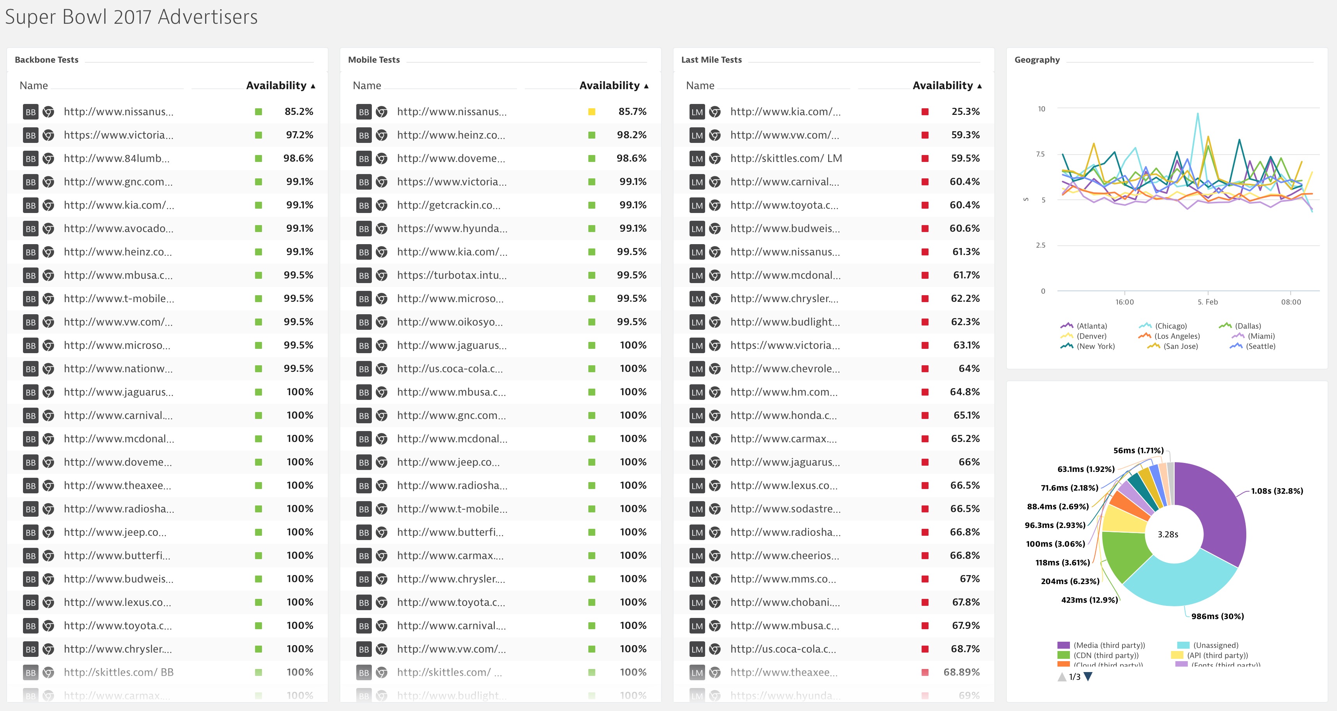Viewport: 1337px width, 711px height.
Task: Go to previous legend page with up arrow
Action: 1062,677
